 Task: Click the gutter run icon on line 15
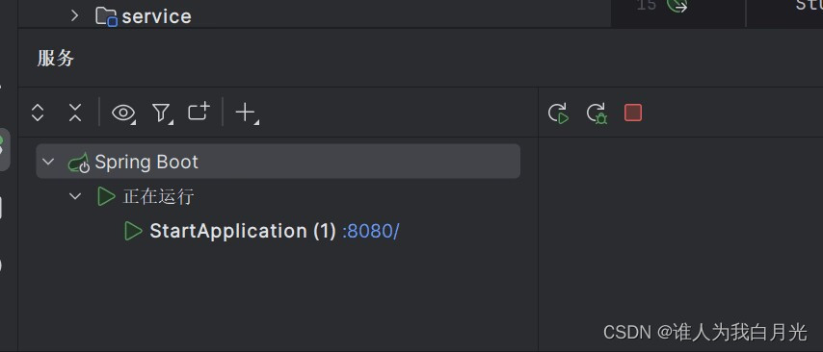[677, 6]
